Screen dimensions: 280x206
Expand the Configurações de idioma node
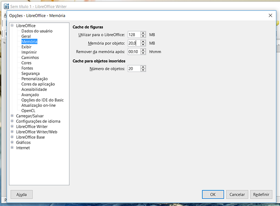pos(12,121)
